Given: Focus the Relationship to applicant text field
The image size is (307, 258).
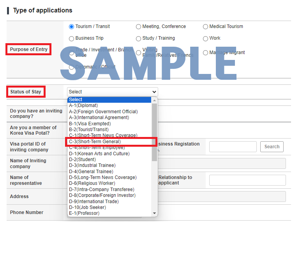Looking at the screenshot, I should [x=247, y=180].
